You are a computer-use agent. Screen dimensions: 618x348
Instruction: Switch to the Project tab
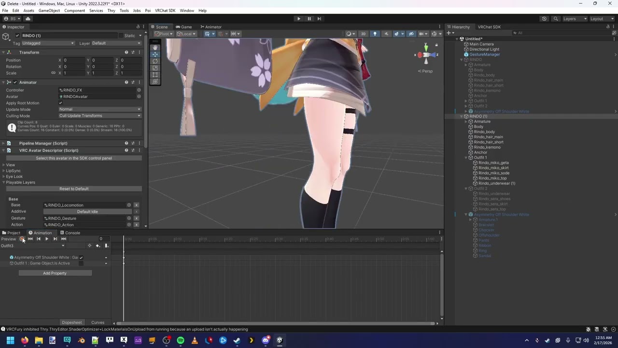coord(11,233)
